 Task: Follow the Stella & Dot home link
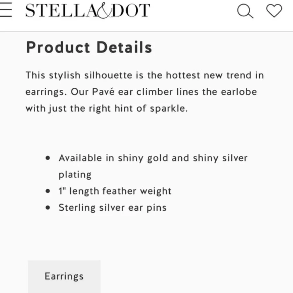point(87,11)
